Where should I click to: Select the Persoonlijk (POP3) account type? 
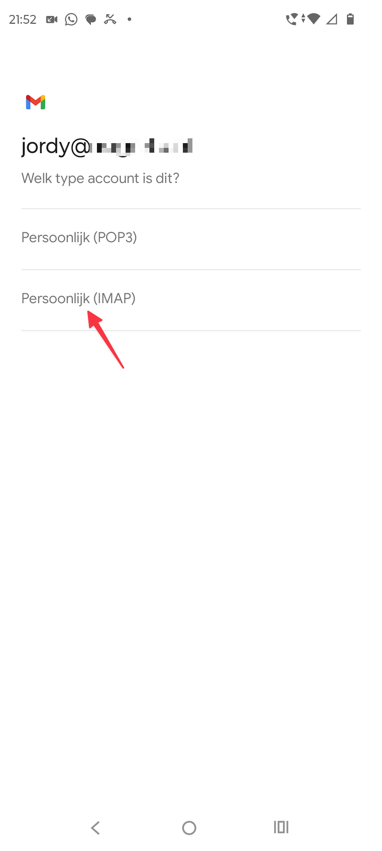click(191, 239)
